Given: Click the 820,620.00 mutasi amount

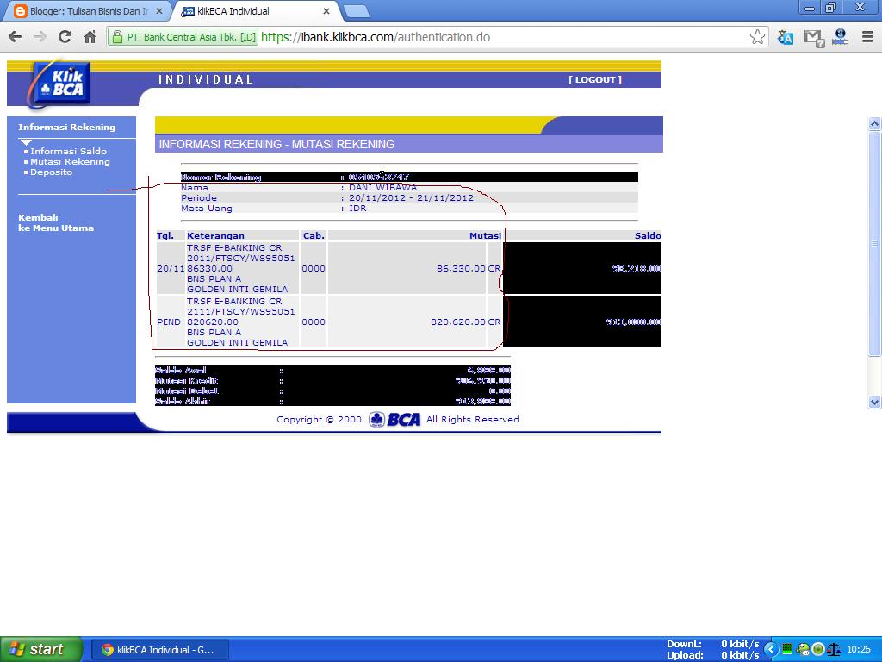Looking at the screenshot, I should (x=458, y=322).
